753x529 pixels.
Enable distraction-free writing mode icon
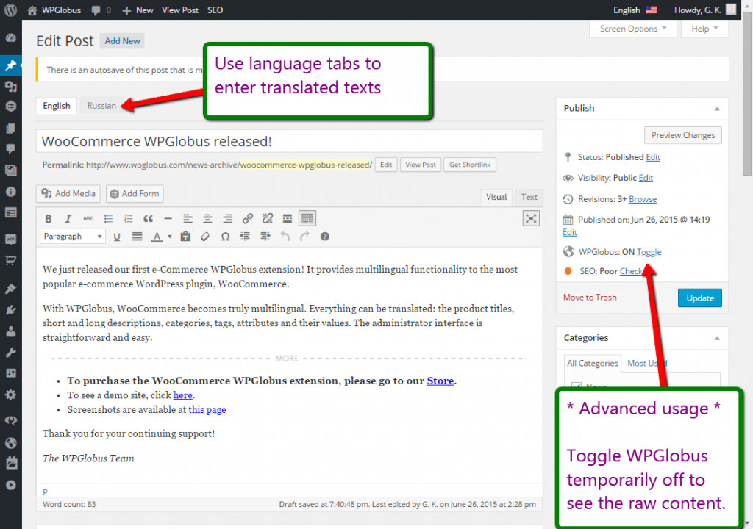pyautogui.click(x=531, y=218)
